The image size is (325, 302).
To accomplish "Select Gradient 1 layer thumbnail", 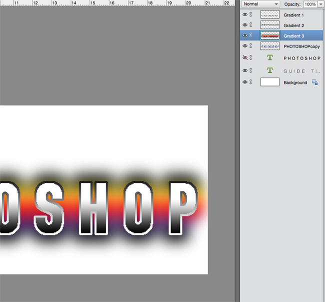I will (270, 14).
